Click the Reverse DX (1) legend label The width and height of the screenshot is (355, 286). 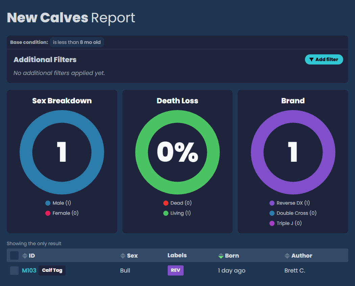[x=293, y=203]
